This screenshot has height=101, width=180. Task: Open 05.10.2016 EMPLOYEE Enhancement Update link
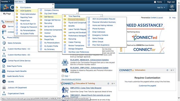[89, 68]
